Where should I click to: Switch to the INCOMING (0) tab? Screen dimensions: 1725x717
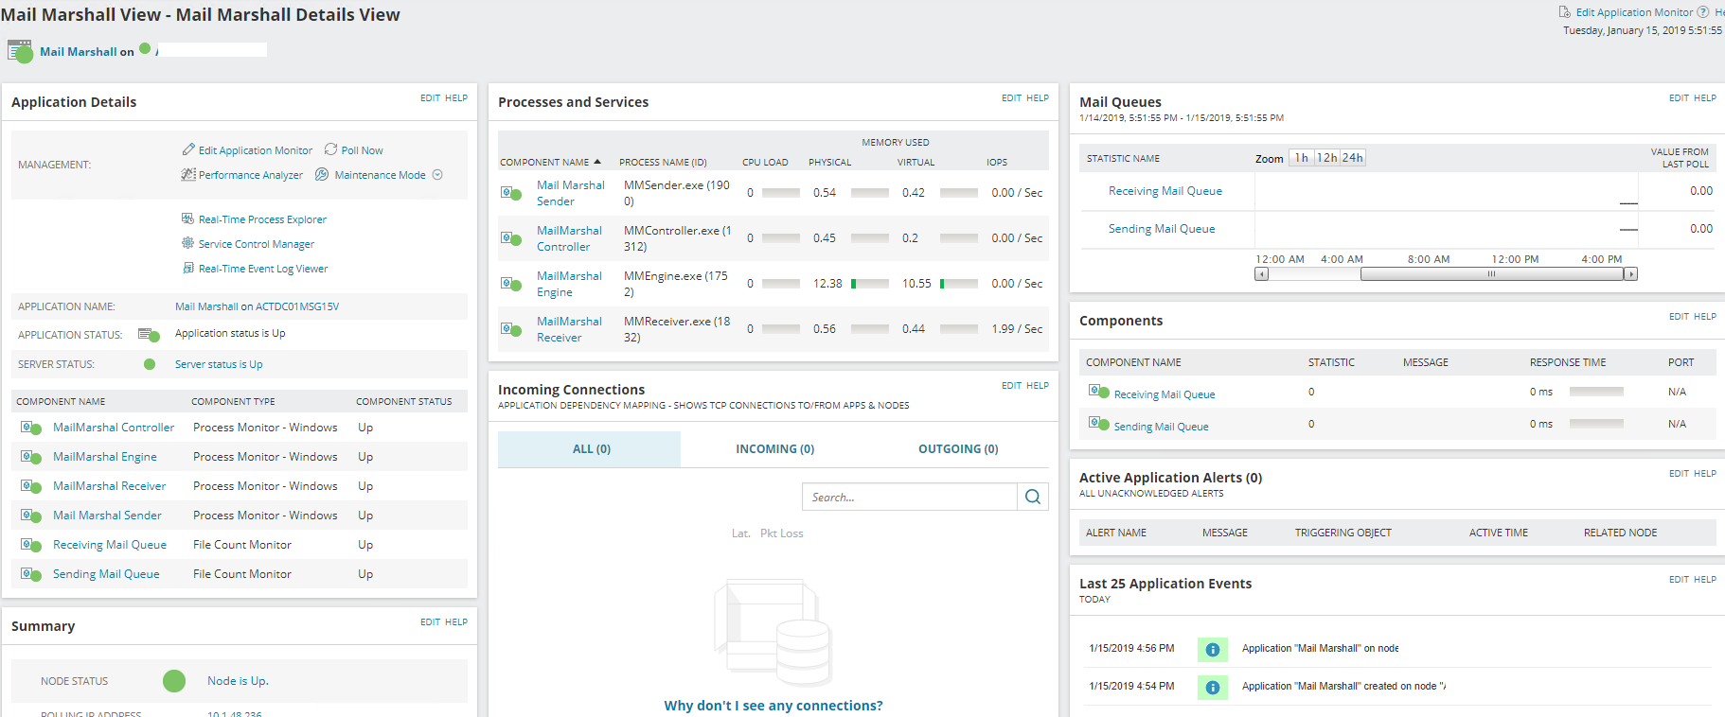(774, 449)
